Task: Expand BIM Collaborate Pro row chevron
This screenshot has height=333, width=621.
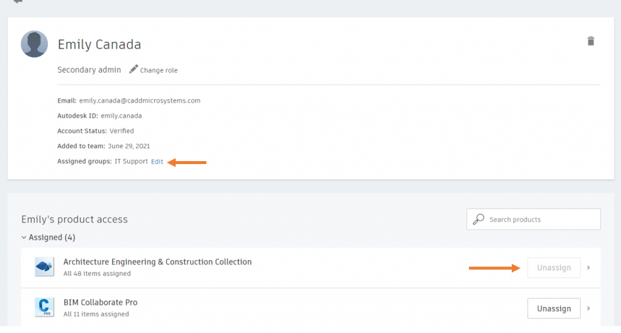Action: (588, 309)
